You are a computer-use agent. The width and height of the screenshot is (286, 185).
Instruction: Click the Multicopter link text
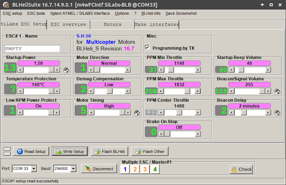click(101, 42)
